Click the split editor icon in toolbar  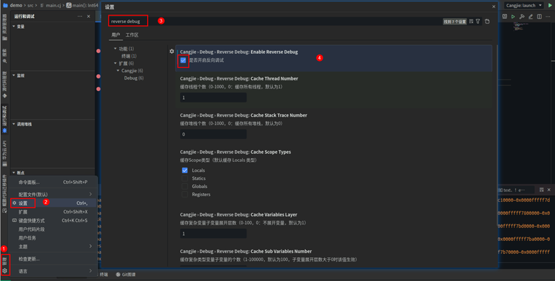tap(539, 17)
